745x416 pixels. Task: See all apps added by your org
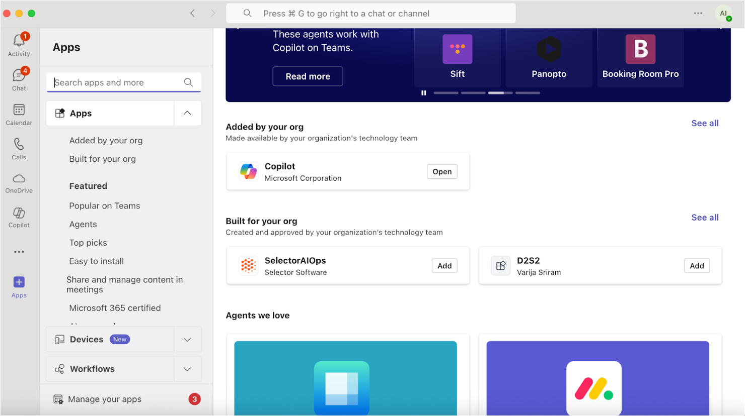point(705,123)
